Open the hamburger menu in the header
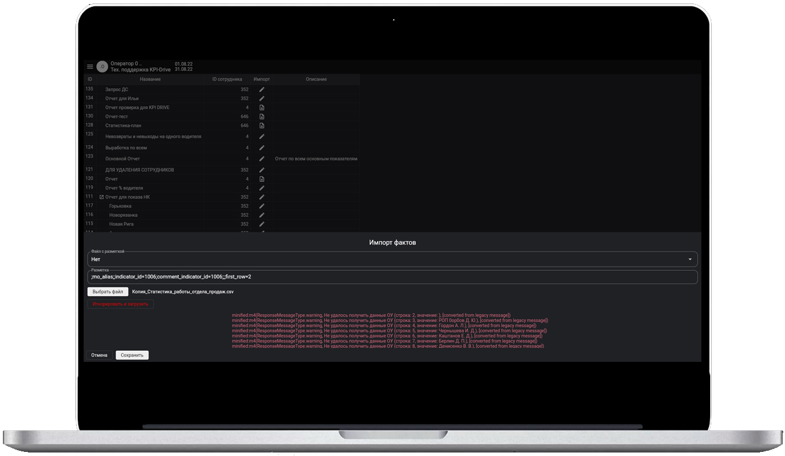The height and width of the screenshot is (456, 785). [90, 67]
